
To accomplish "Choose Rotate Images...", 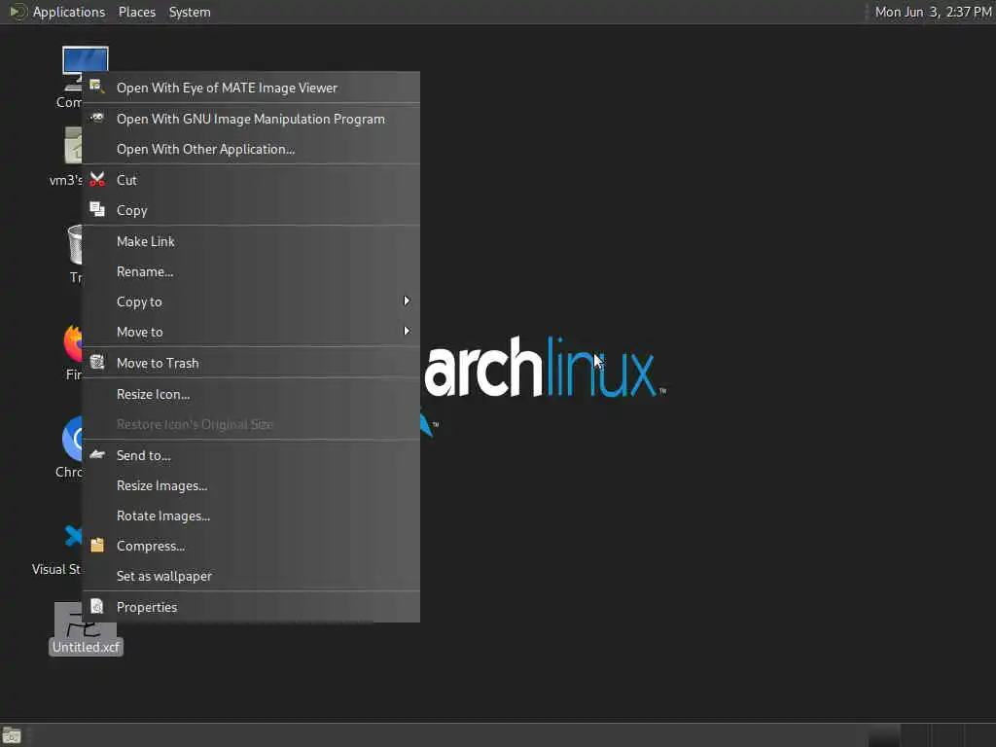I will [x=251, y=516].
